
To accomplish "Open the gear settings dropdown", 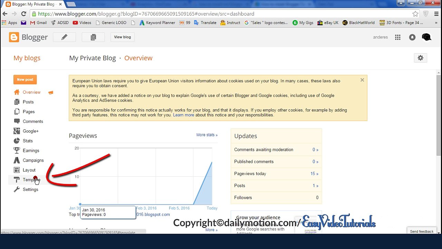I will (420, 58).
